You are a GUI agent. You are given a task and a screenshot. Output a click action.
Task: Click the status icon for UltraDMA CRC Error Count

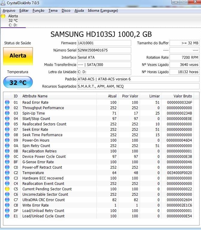pyautogui.click(x=7, y=200)
